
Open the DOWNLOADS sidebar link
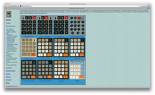[x=10, y=71]
